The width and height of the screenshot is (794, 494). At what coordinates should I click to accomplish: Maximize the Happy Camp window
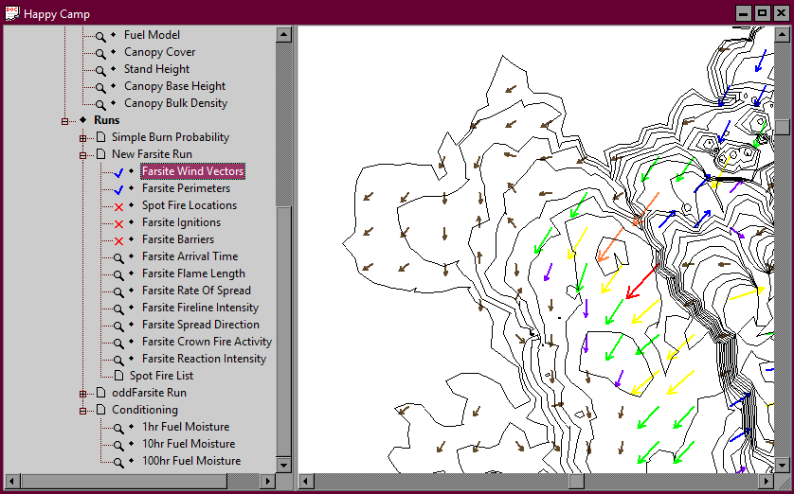(x=762, y=13)
